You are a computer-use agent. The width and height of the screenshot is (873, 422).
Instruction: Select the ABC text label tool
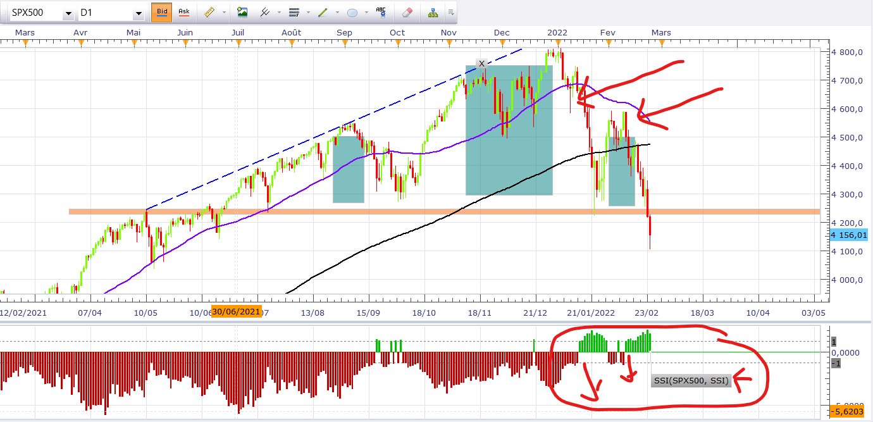point(381,12)
